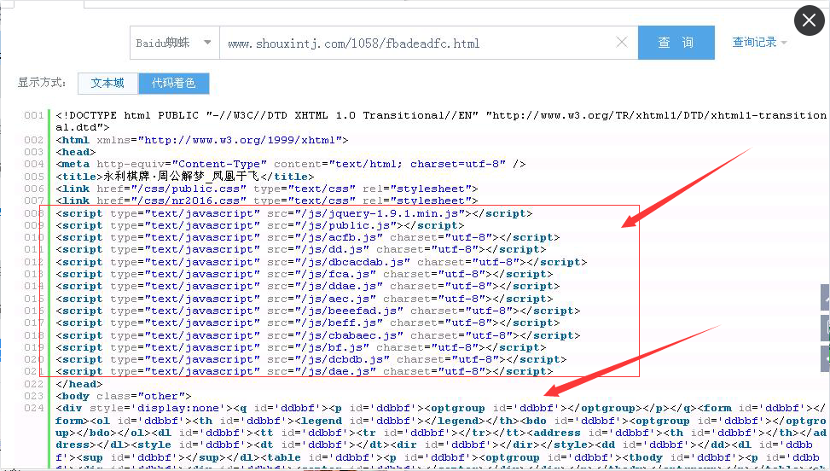Open the Baidu蜘蛛 spider type dropdown
This screenshot has width=830, height=471.
174,43
